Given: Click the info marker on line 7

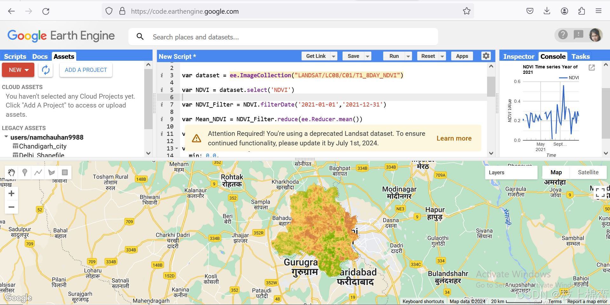Looking at the screenshot, I should 162,105.
